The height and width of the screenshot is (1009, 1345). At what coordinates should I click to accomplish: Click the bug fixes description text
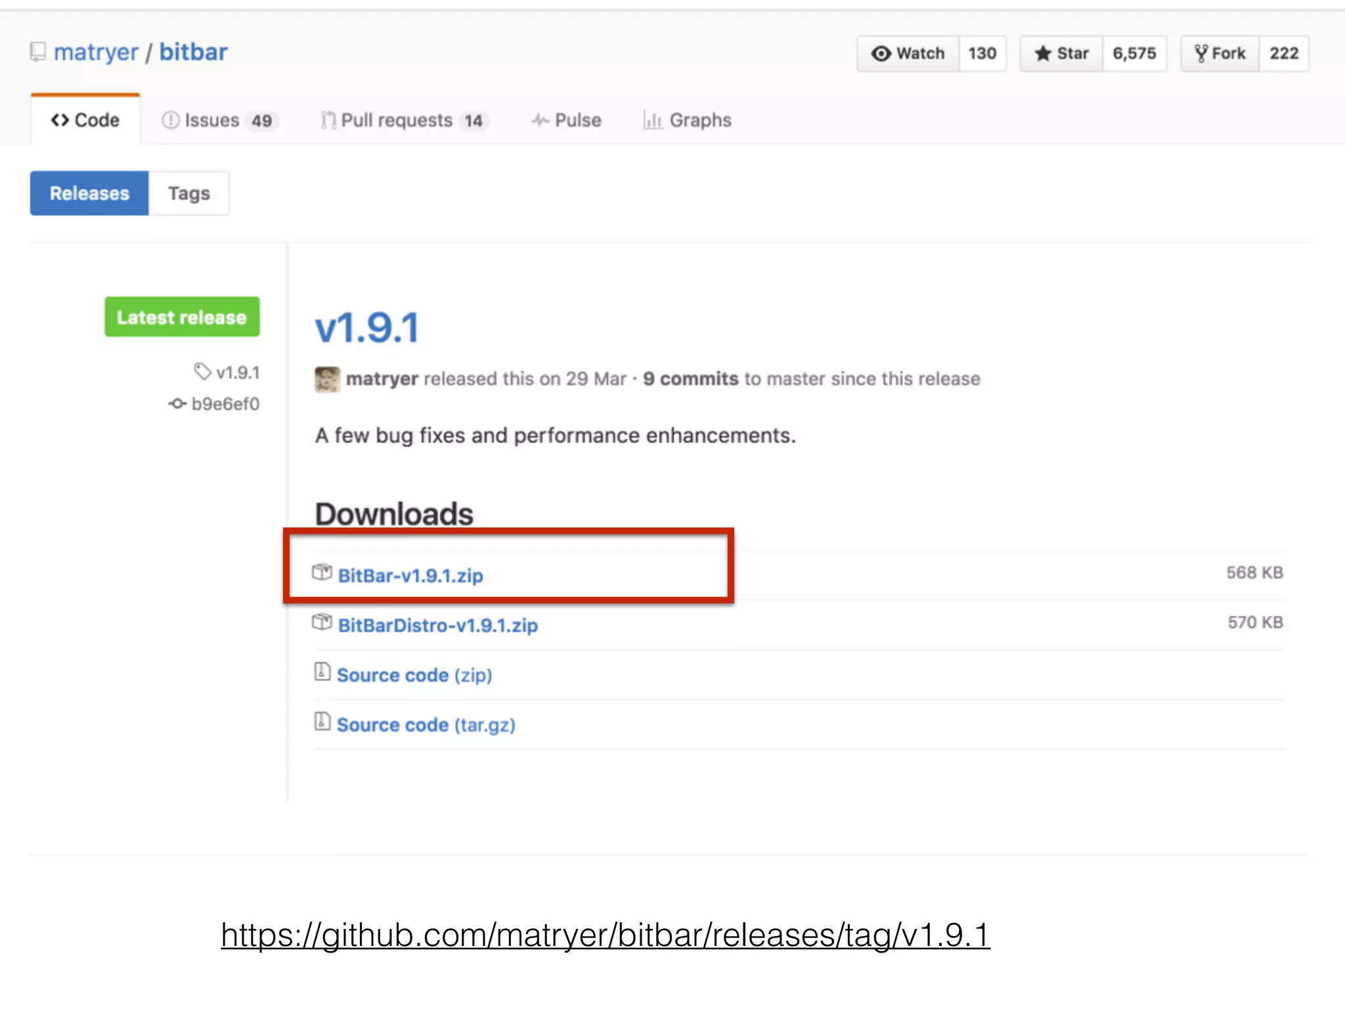[555, 436]
